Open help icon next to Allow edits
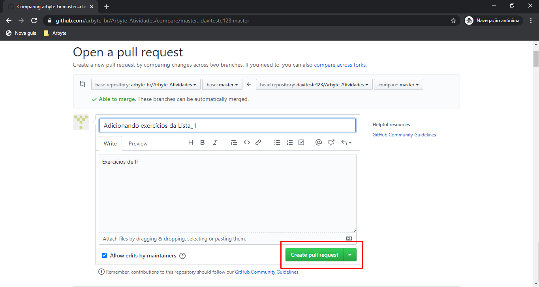The width and height of the screenshot is (539, 287). [182, 256]
